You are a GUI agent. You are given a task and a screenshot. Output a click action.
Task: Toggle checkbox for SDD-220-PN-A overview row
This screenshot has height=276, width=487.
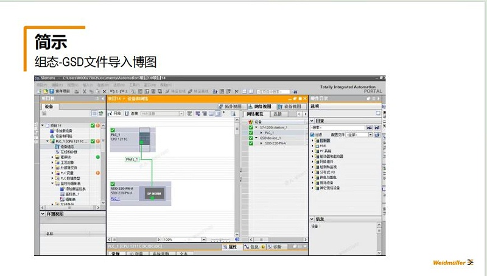tap(251, 143)
